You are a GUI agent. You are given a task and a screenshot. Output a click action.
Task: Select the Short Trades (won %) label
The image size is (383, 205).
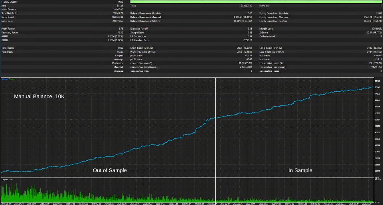pyautogui.click(x=142, y=48)
